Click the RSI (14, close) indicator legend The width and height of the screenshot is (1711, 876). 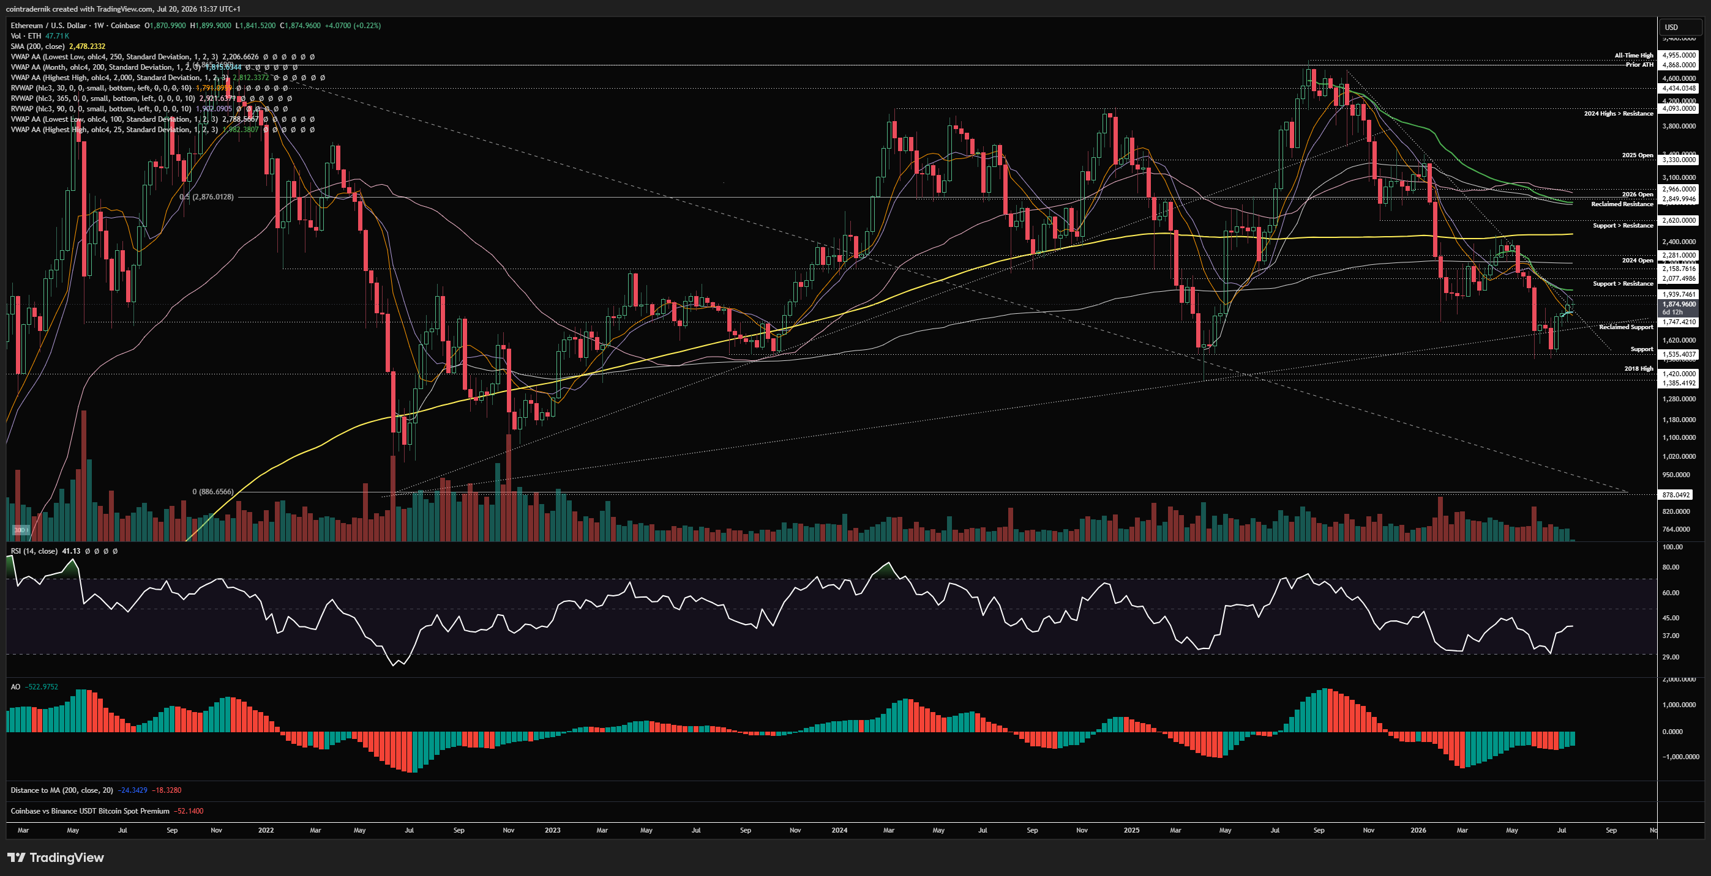click(x=34, y=551)
